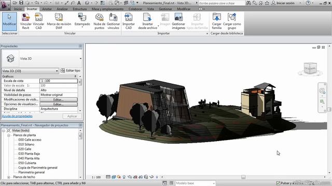
Task: Open the Modelo base dropdown in status bar
Action: pyautogui.click(x=213, y=183)
